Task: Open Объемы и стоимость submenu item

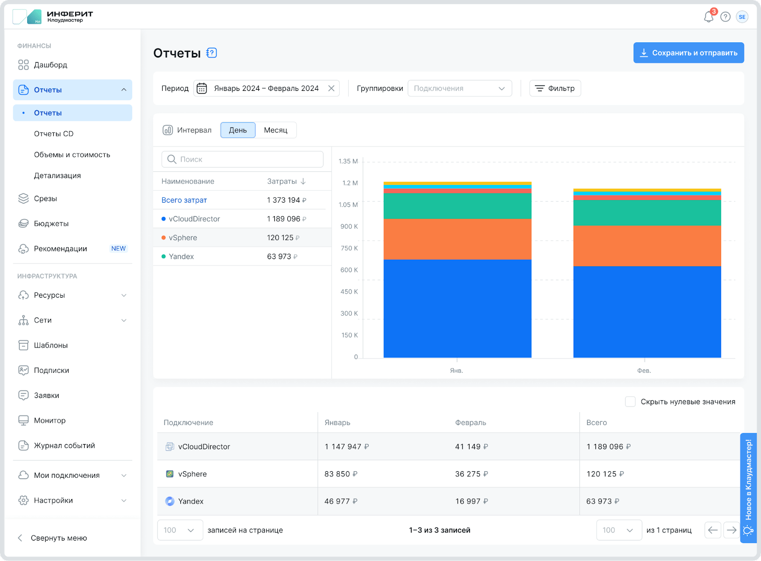Action: pos(72,155)
